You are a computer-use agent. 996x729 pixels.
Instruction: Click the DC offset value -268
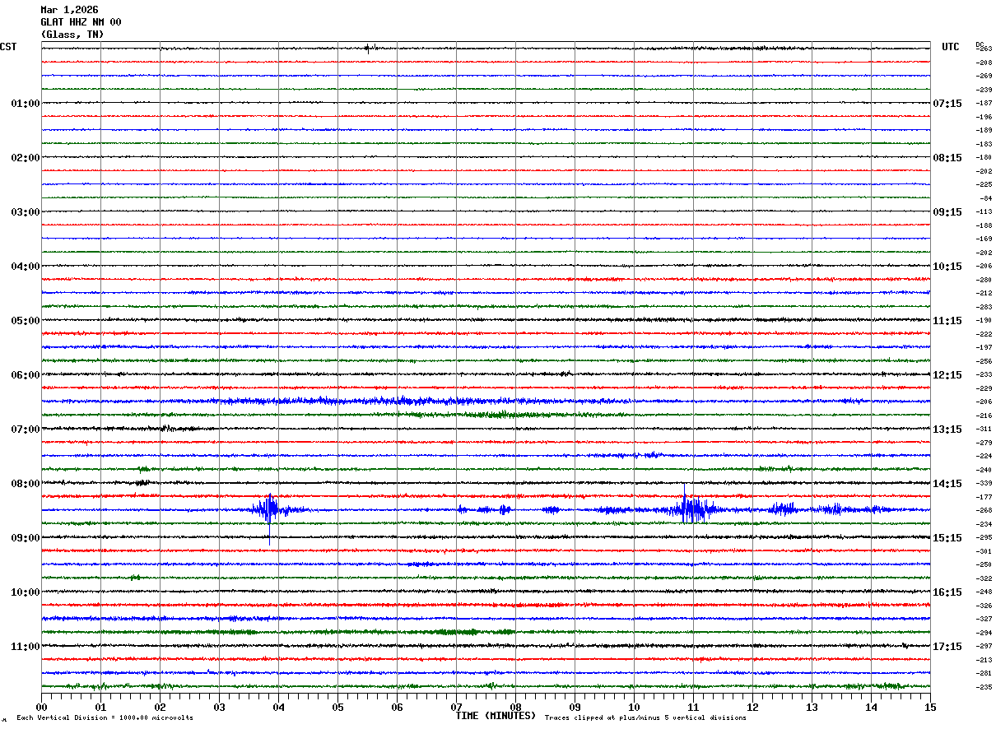click(984, 511)
